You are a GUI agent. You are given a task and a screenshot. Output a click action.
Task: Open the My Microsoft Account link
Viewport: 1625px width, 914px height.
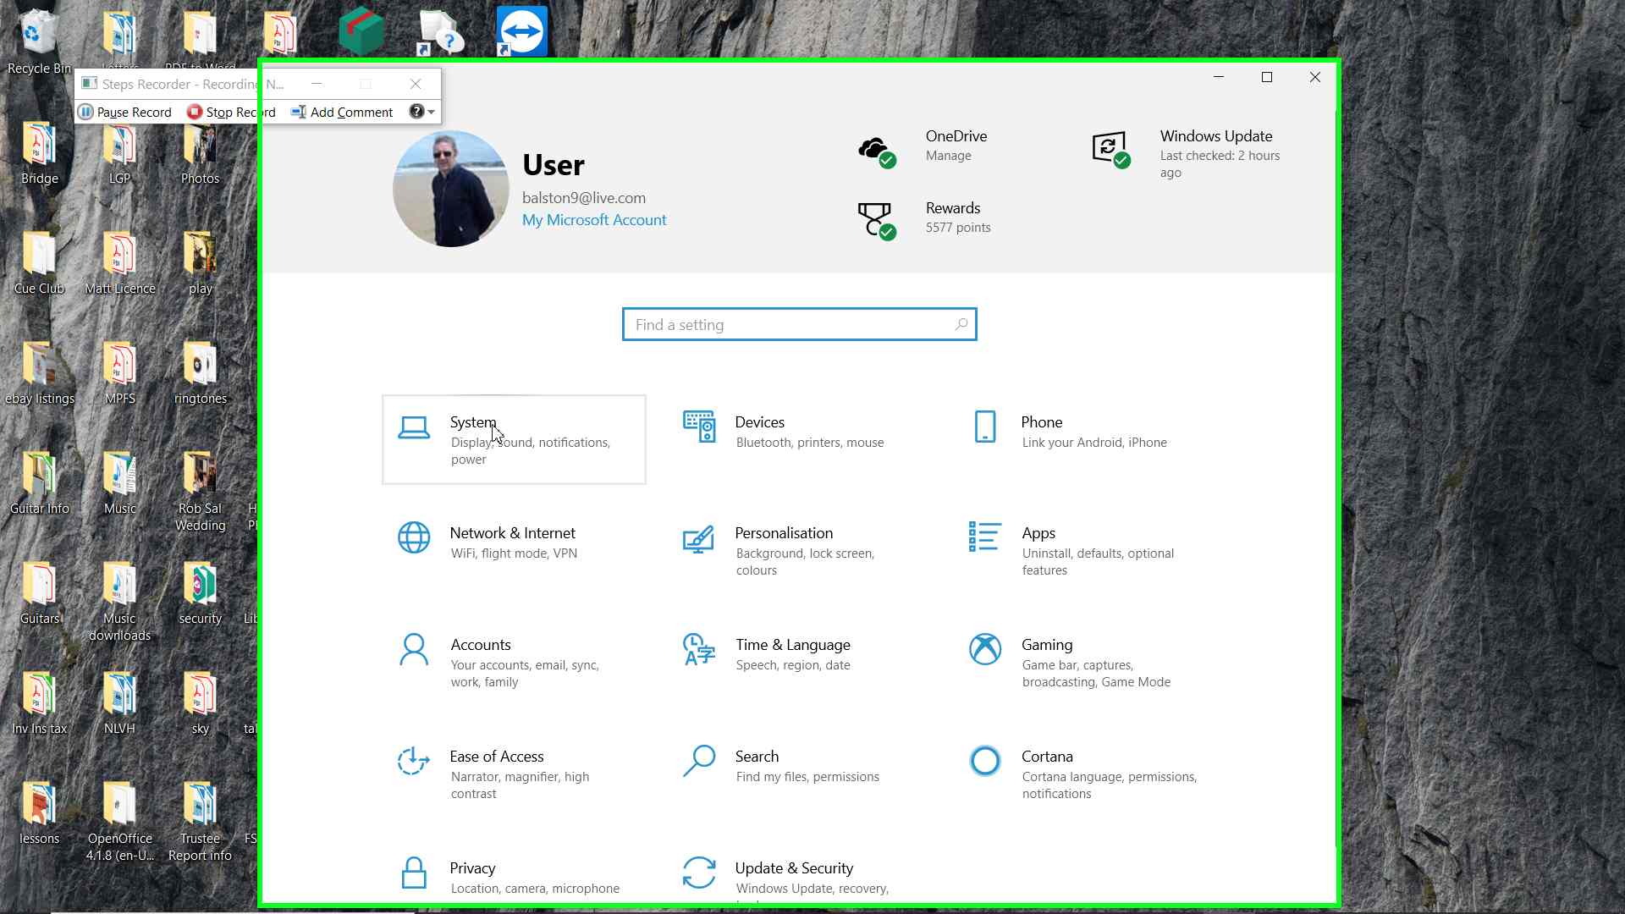594,220
